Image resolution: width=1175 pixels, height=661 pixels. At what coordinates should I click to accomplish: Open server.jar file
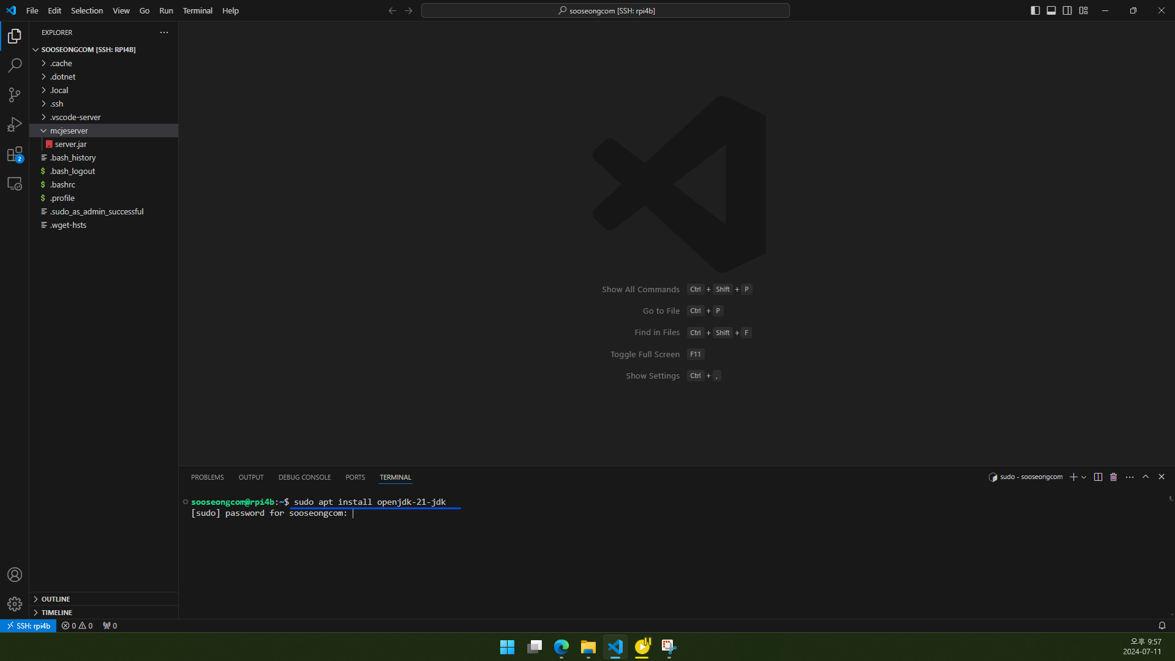(104, 144)
